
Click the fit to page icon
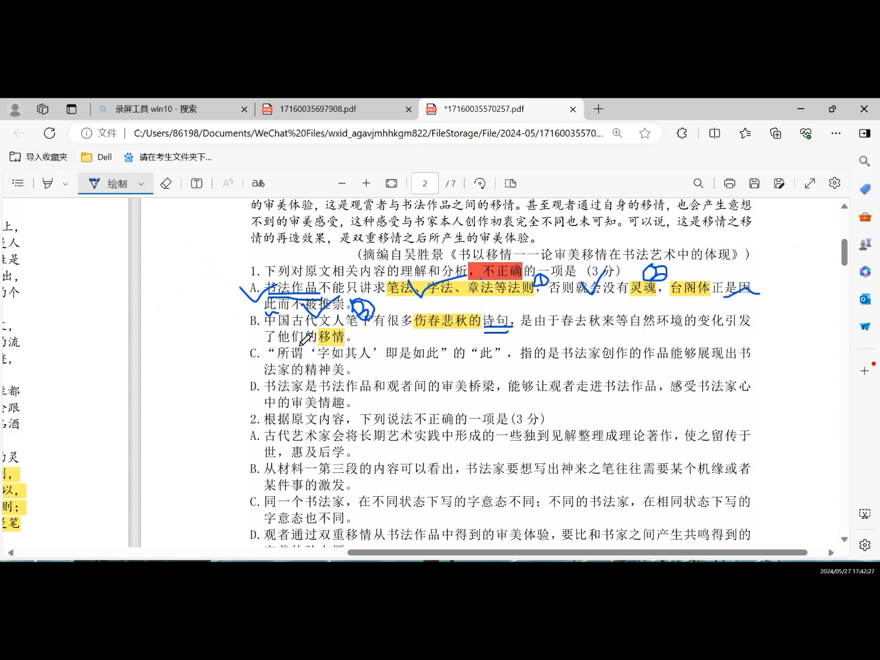tap(392, 183)
